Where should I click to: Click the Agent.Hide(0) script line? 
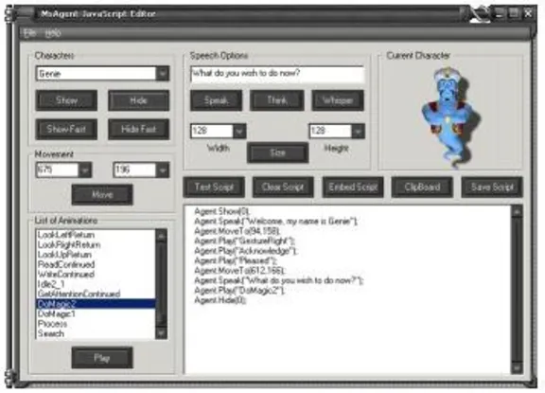click(x=220, y=300)
